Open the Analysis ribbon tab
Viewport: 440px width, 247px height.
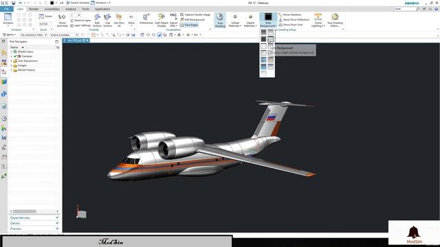pyautogui.click(x=71, y=9)
